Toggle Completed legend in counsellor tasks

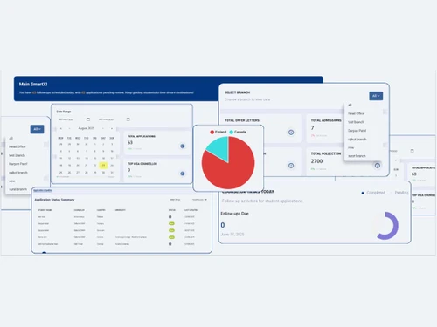point(373,193)
